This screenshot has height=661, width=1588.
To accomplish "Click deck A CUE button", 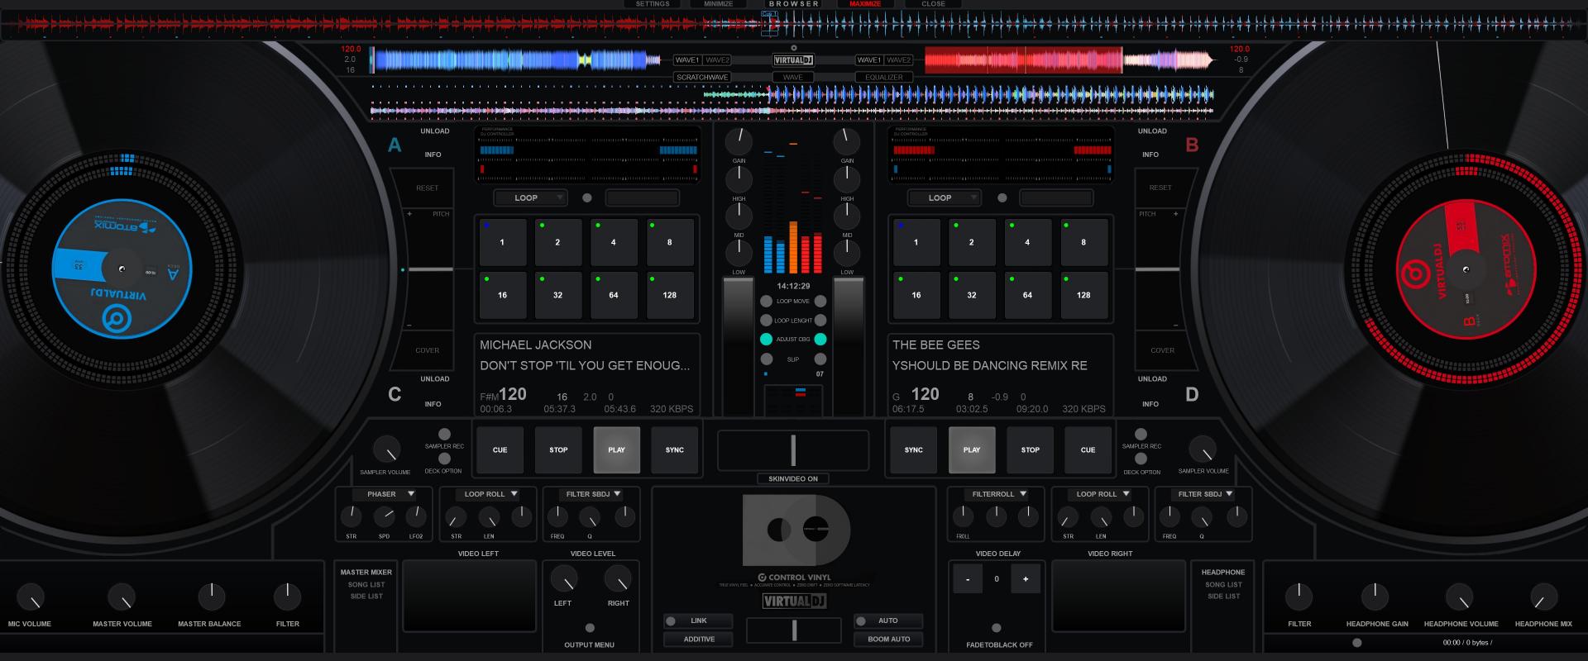I will (500, 450).
